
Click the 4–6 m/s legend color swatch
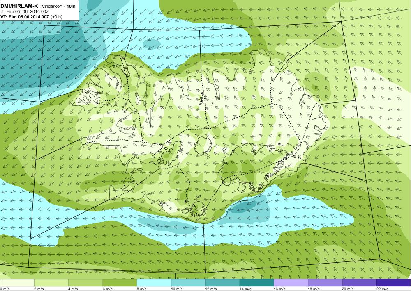click(85, 283)
